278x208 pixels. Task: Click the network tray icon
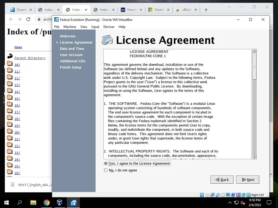coord(236,203)
